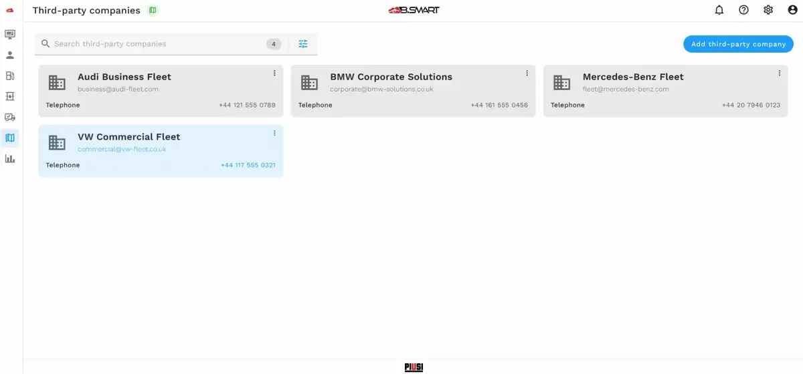Open the vehicles truck sidebar icon
Image resolution: width=803 pixels, height=374 pixels.
[10, 118]
